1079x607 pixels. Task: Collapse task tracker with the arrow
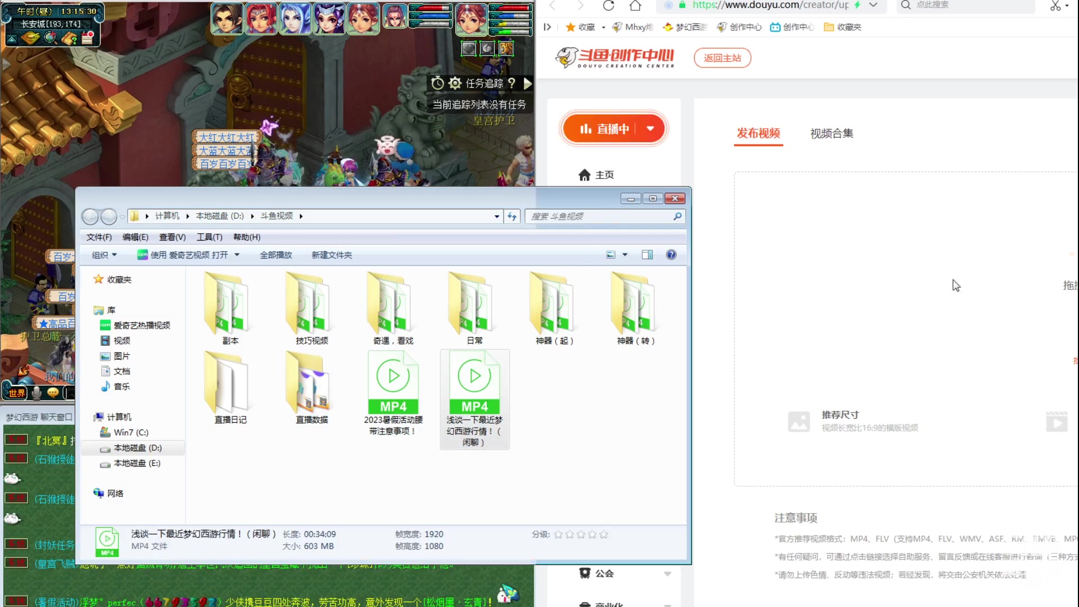coord(528,83)
